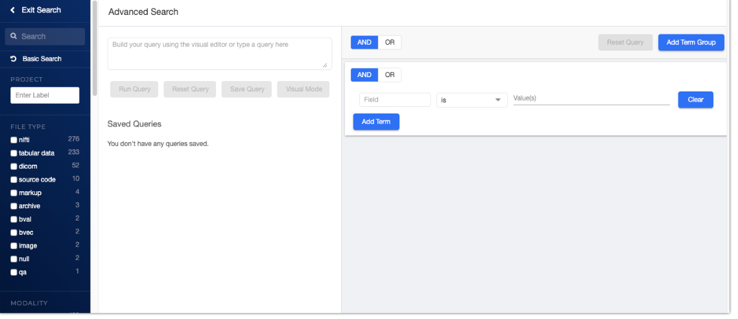738x319 pixels.
Task: Check the qa file type checkbox
Action: click(14, 272)
